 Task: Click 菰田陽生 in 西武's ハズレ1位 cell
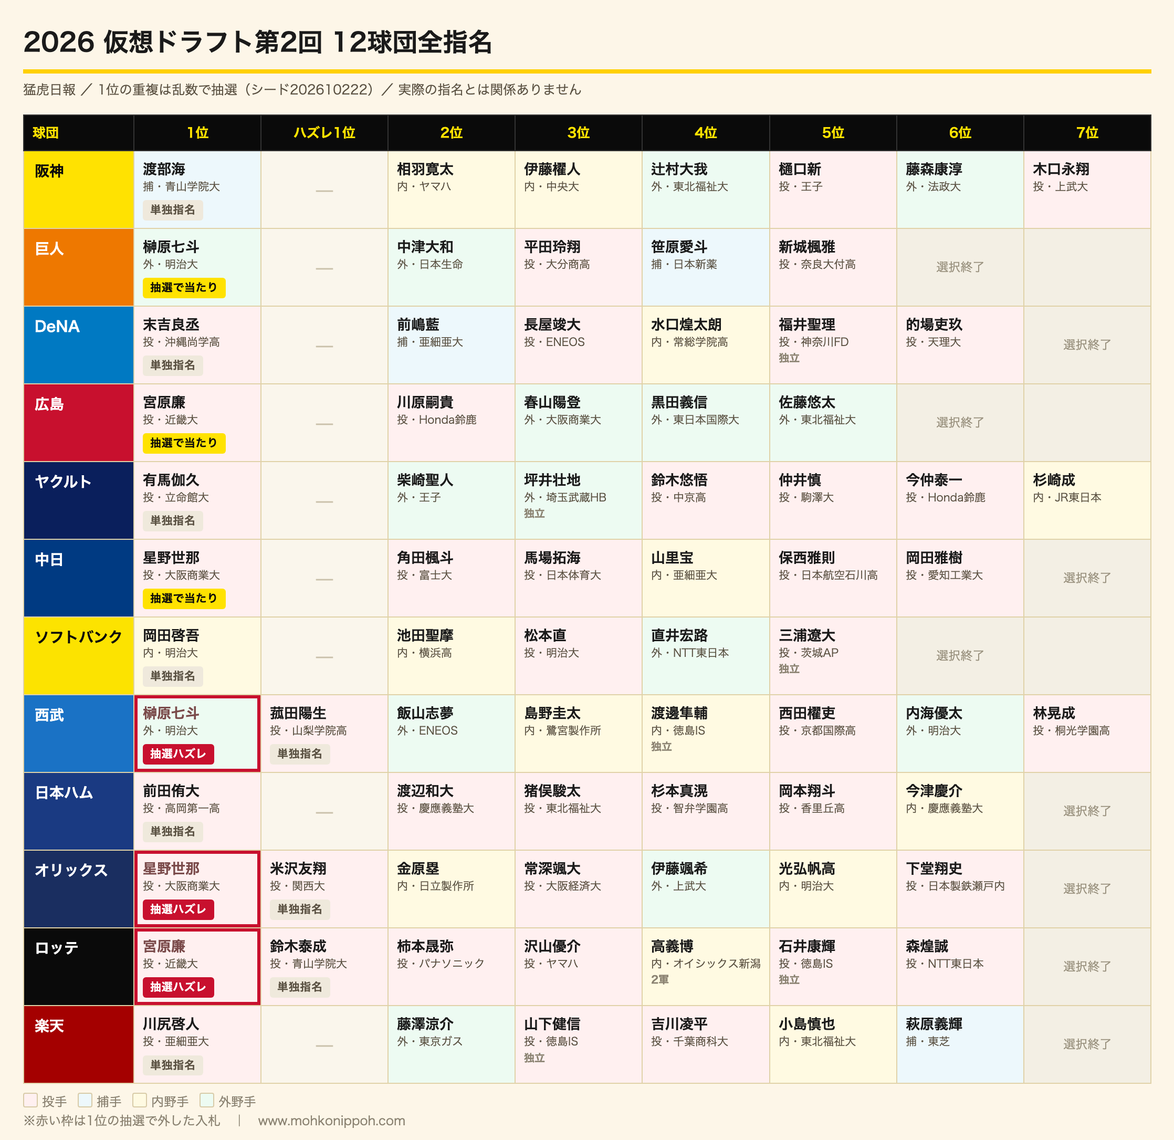298,713
